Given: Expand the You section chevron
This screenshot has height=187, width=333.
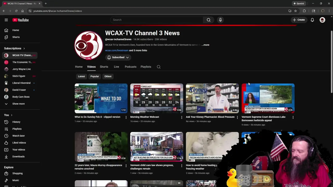Looking at the screenshot, I should click(x=11, y=115).
